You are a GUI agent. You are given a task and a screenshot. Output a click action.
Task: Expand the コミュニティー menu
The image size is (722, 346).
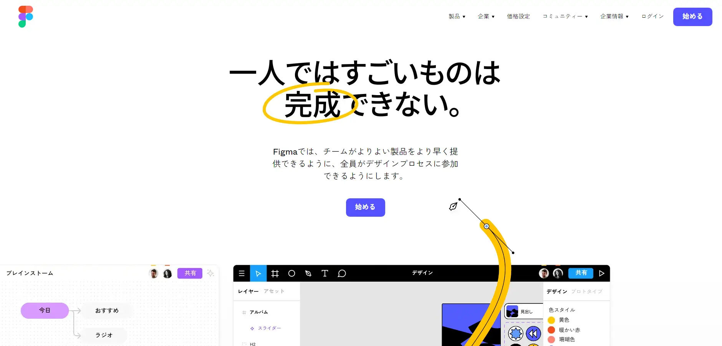tap(565, 16)
